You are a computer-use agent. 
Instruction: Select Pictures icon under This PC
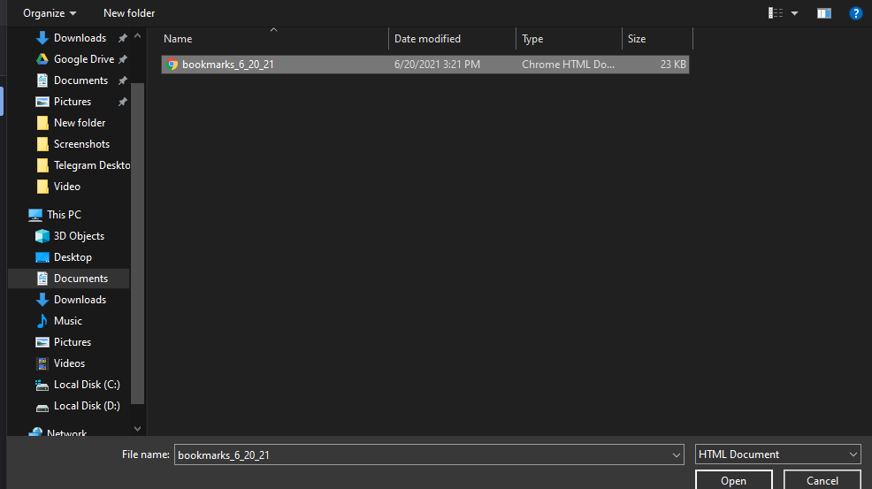(x=42, y=342)
